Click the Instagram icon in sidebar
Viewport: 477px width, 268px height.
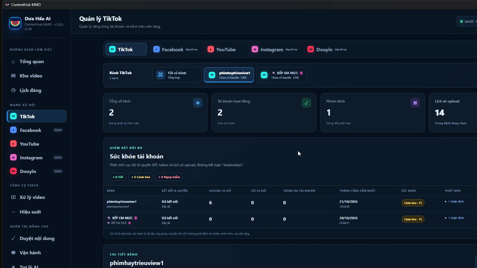[x=13, y=158]
